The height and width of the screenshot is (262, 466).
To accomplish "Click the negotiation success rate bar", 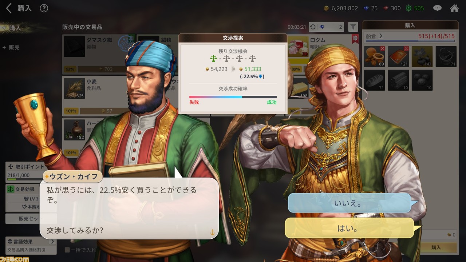I will (x=233, y=97).
